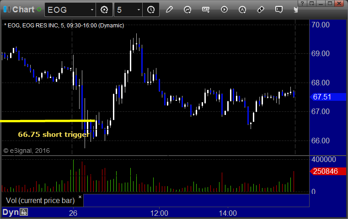Click the 66.75 short trigger annotation
The image size is (348, 219).
(54, 135)
